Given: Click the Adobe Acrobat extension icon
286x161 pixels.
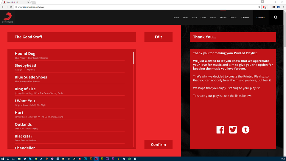Looking at the screenshot, I should [x=274, y=7].
